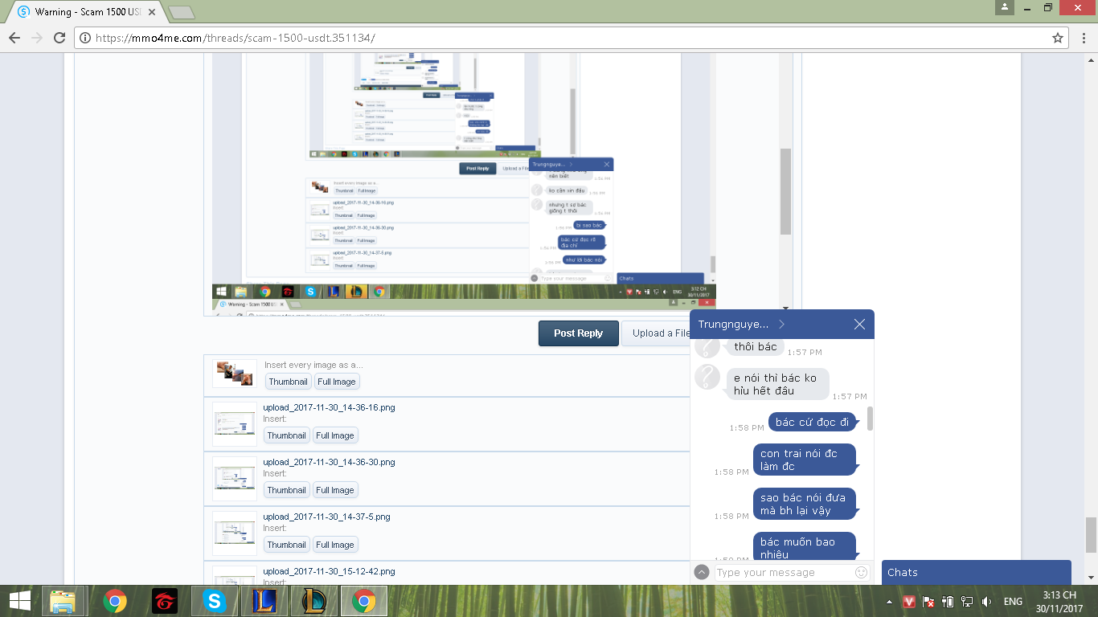Click the stacked photos icon beside 'Insert every image'
Screen dimensions: 1098x617
pyautogui.click(x=235, y=374)
